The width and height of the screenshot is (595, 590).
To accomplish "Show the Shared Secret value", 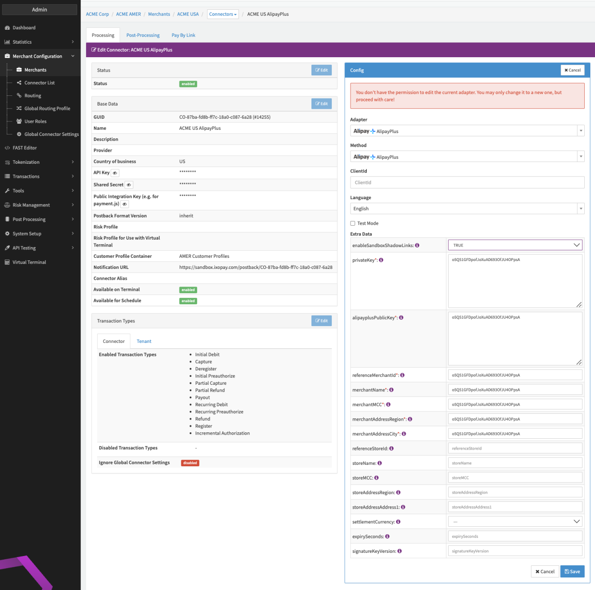I will coord(129,185).
